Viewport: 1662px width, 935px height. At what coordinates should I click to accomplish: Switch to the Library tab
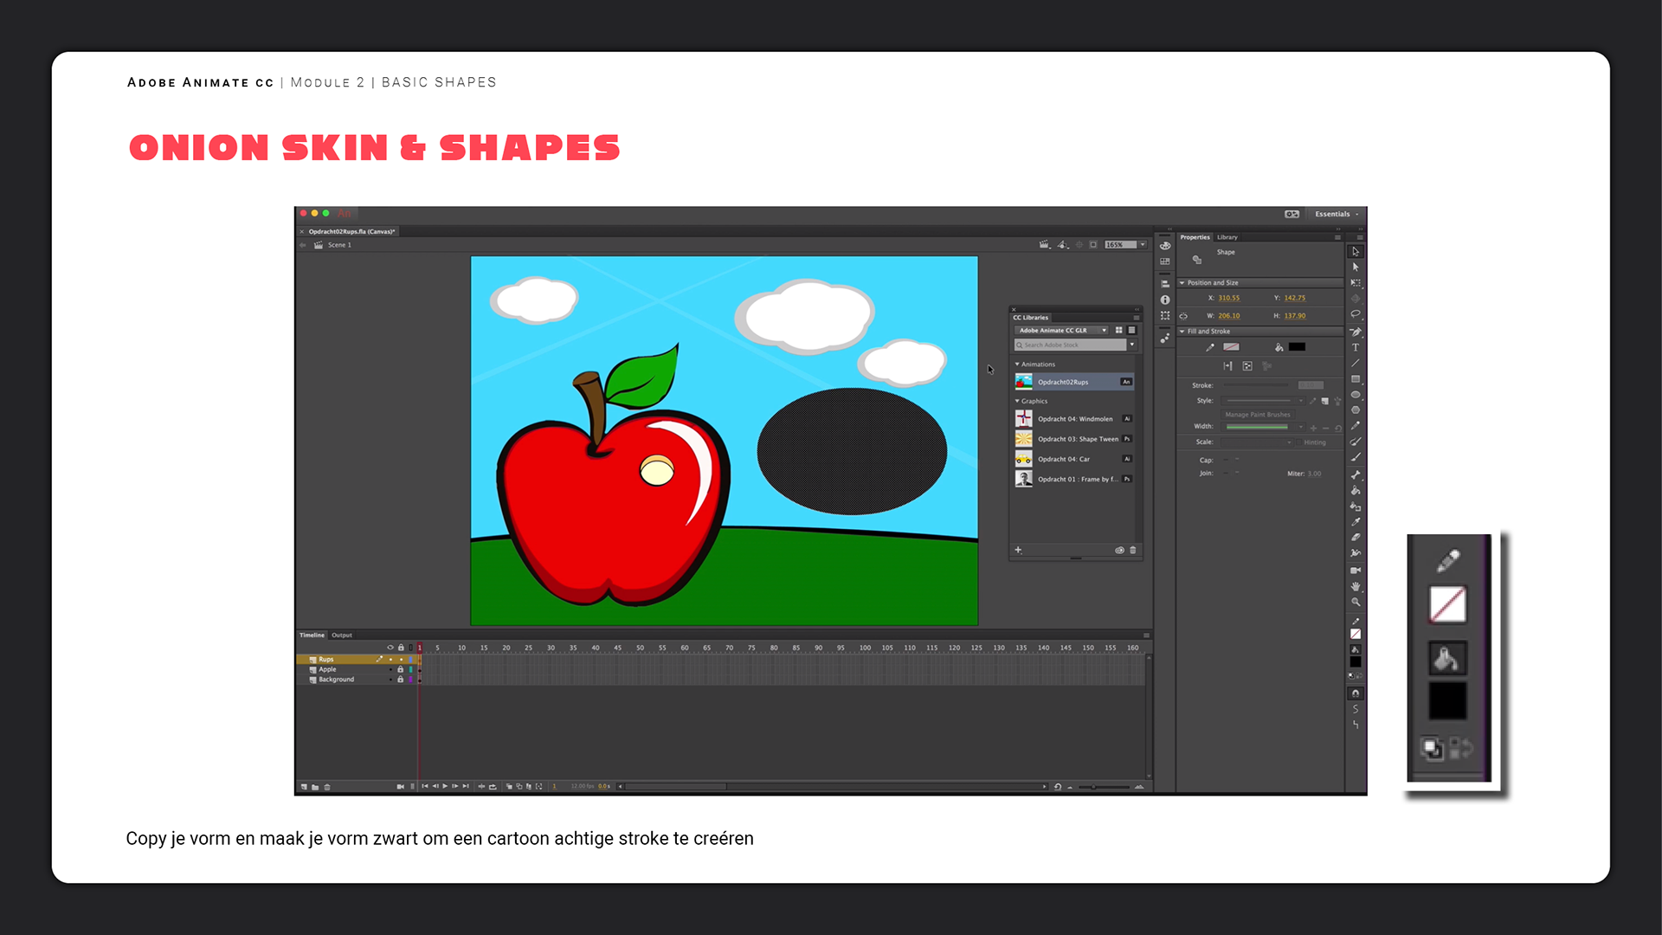click(x=1227, y=237)
